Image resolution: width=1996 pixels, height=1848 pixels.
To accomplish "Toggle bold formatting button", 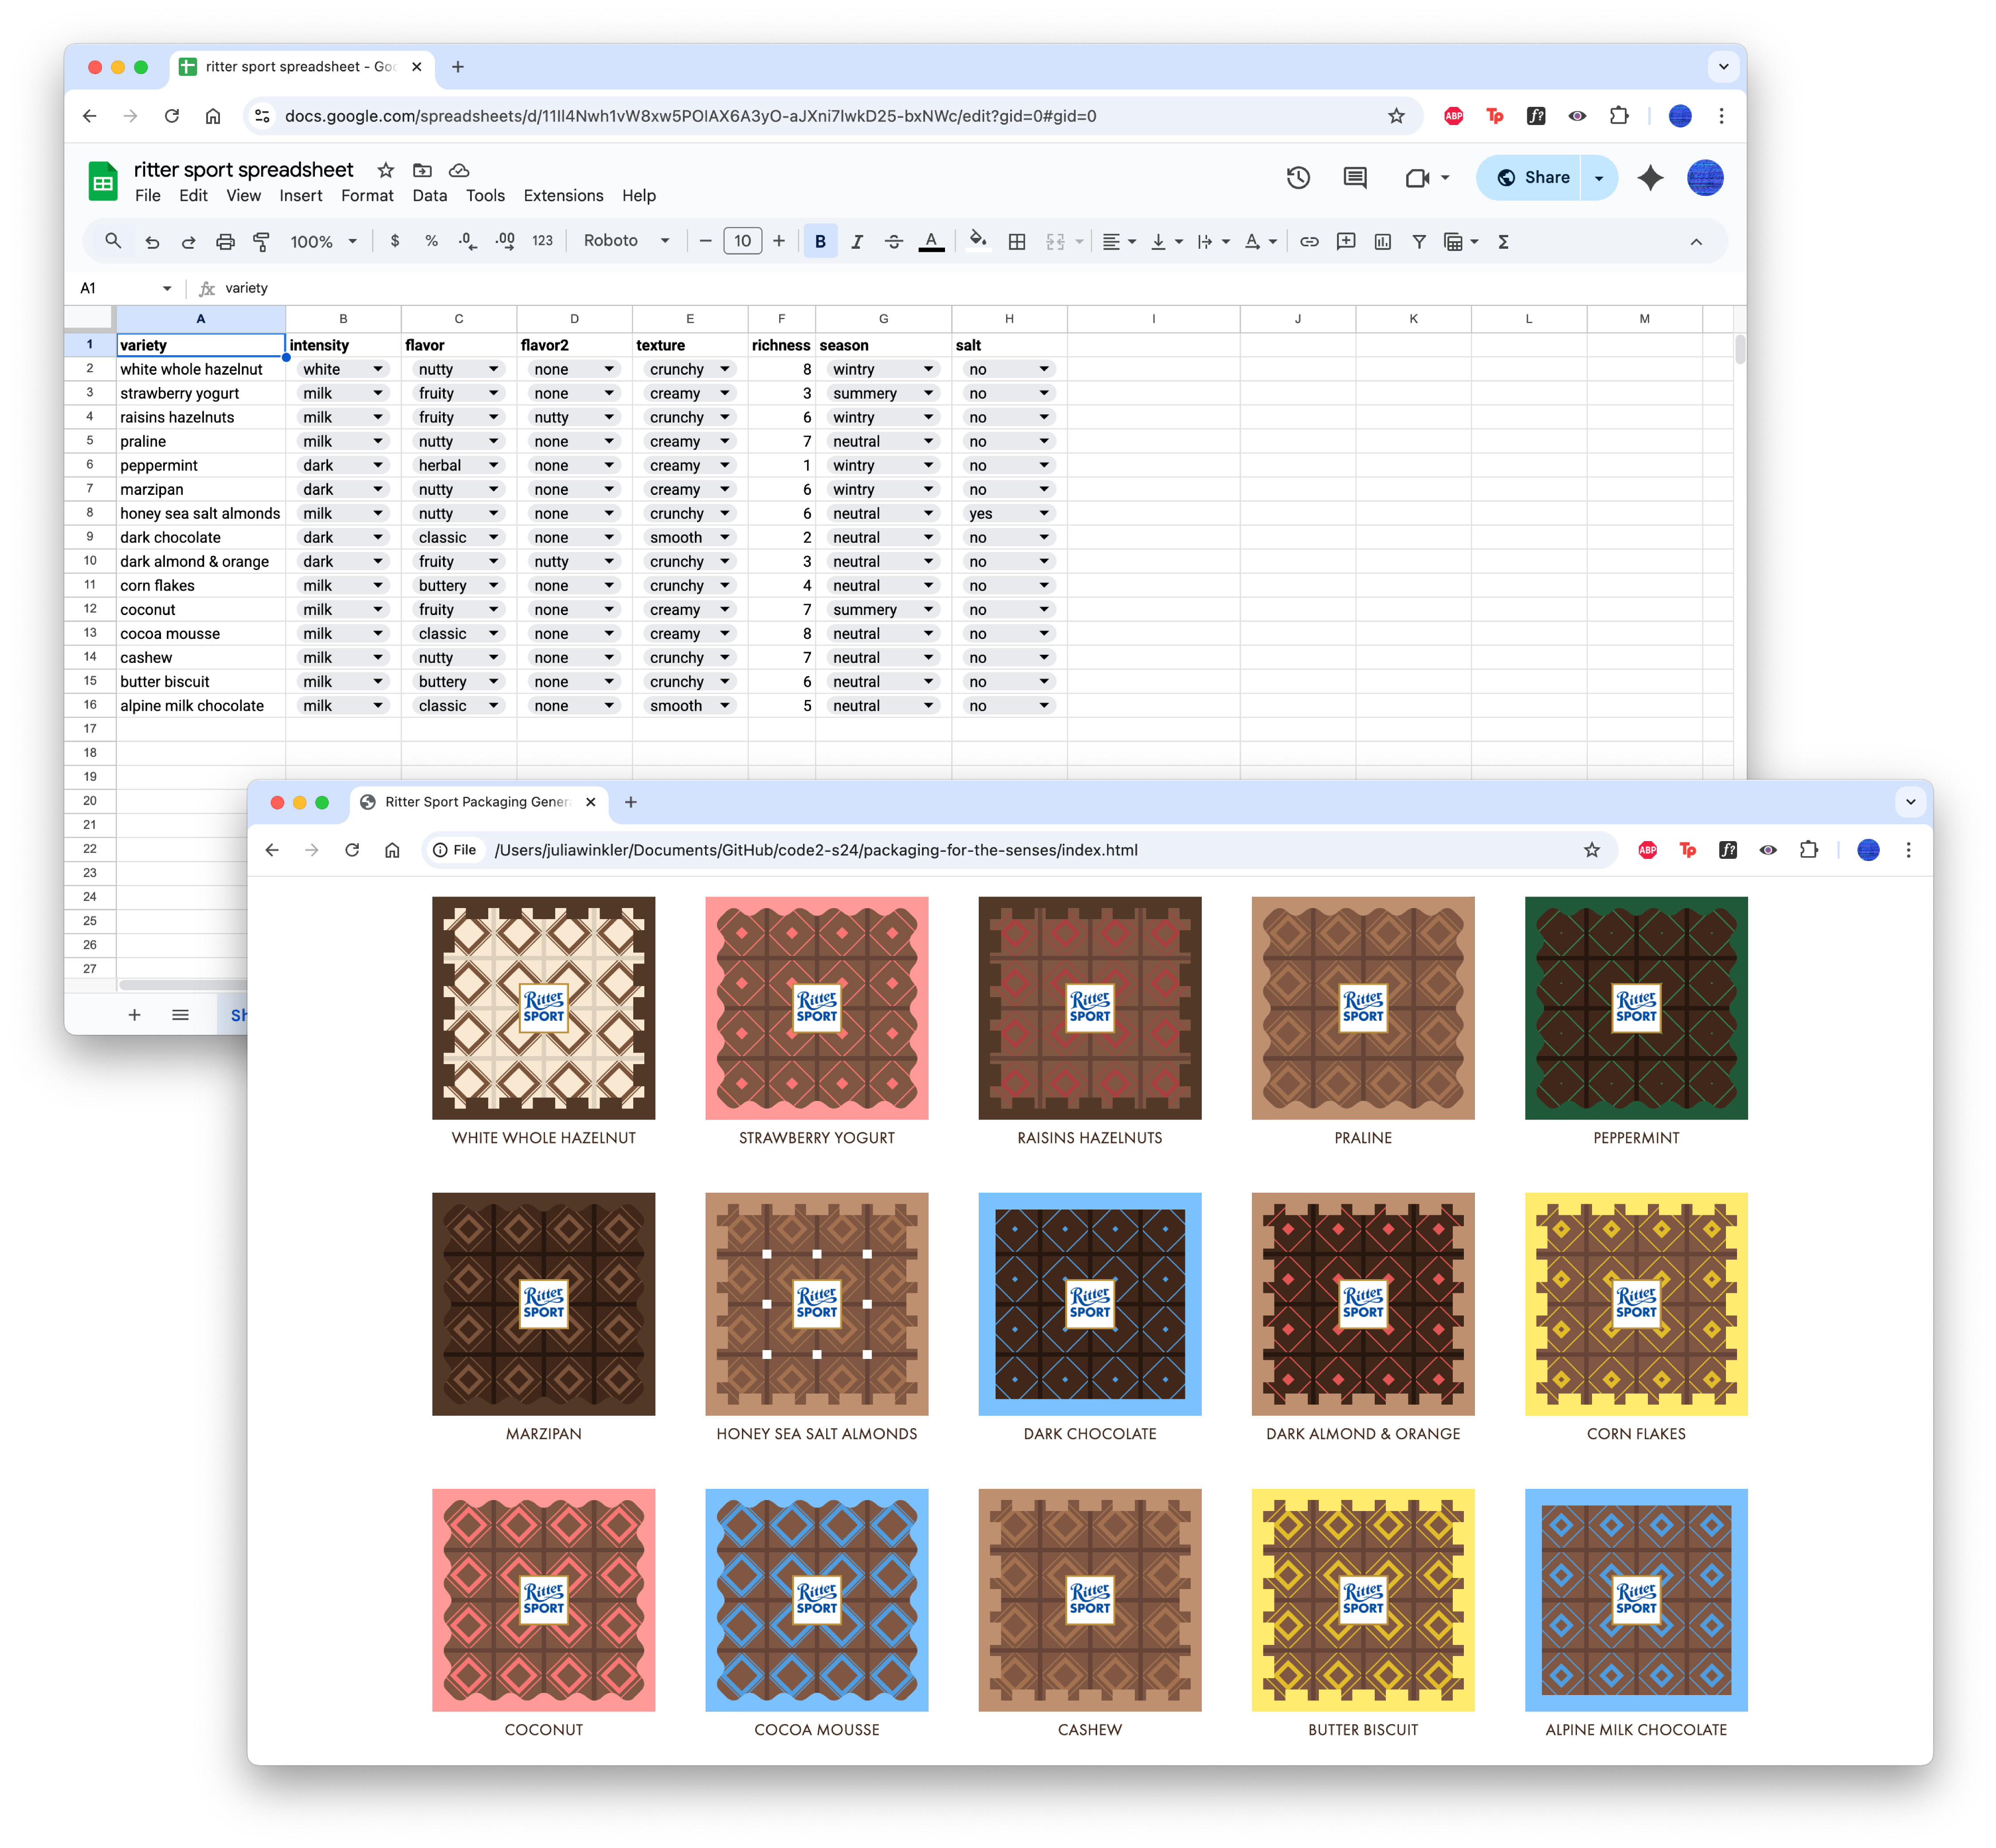I will 820,241.
